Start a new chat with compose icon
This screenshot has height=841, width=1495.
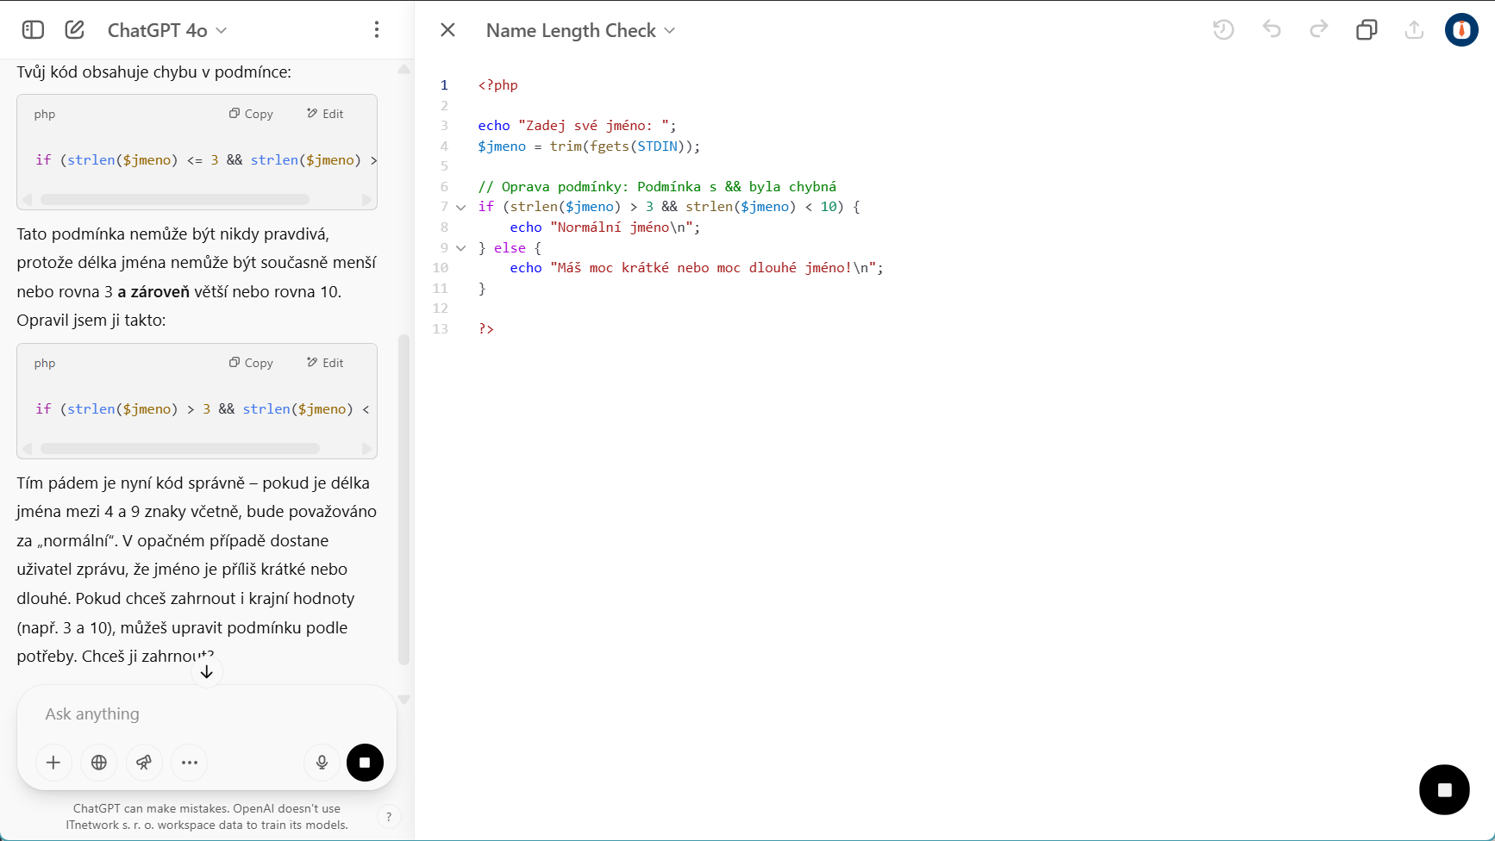click(x=75, y=30)
